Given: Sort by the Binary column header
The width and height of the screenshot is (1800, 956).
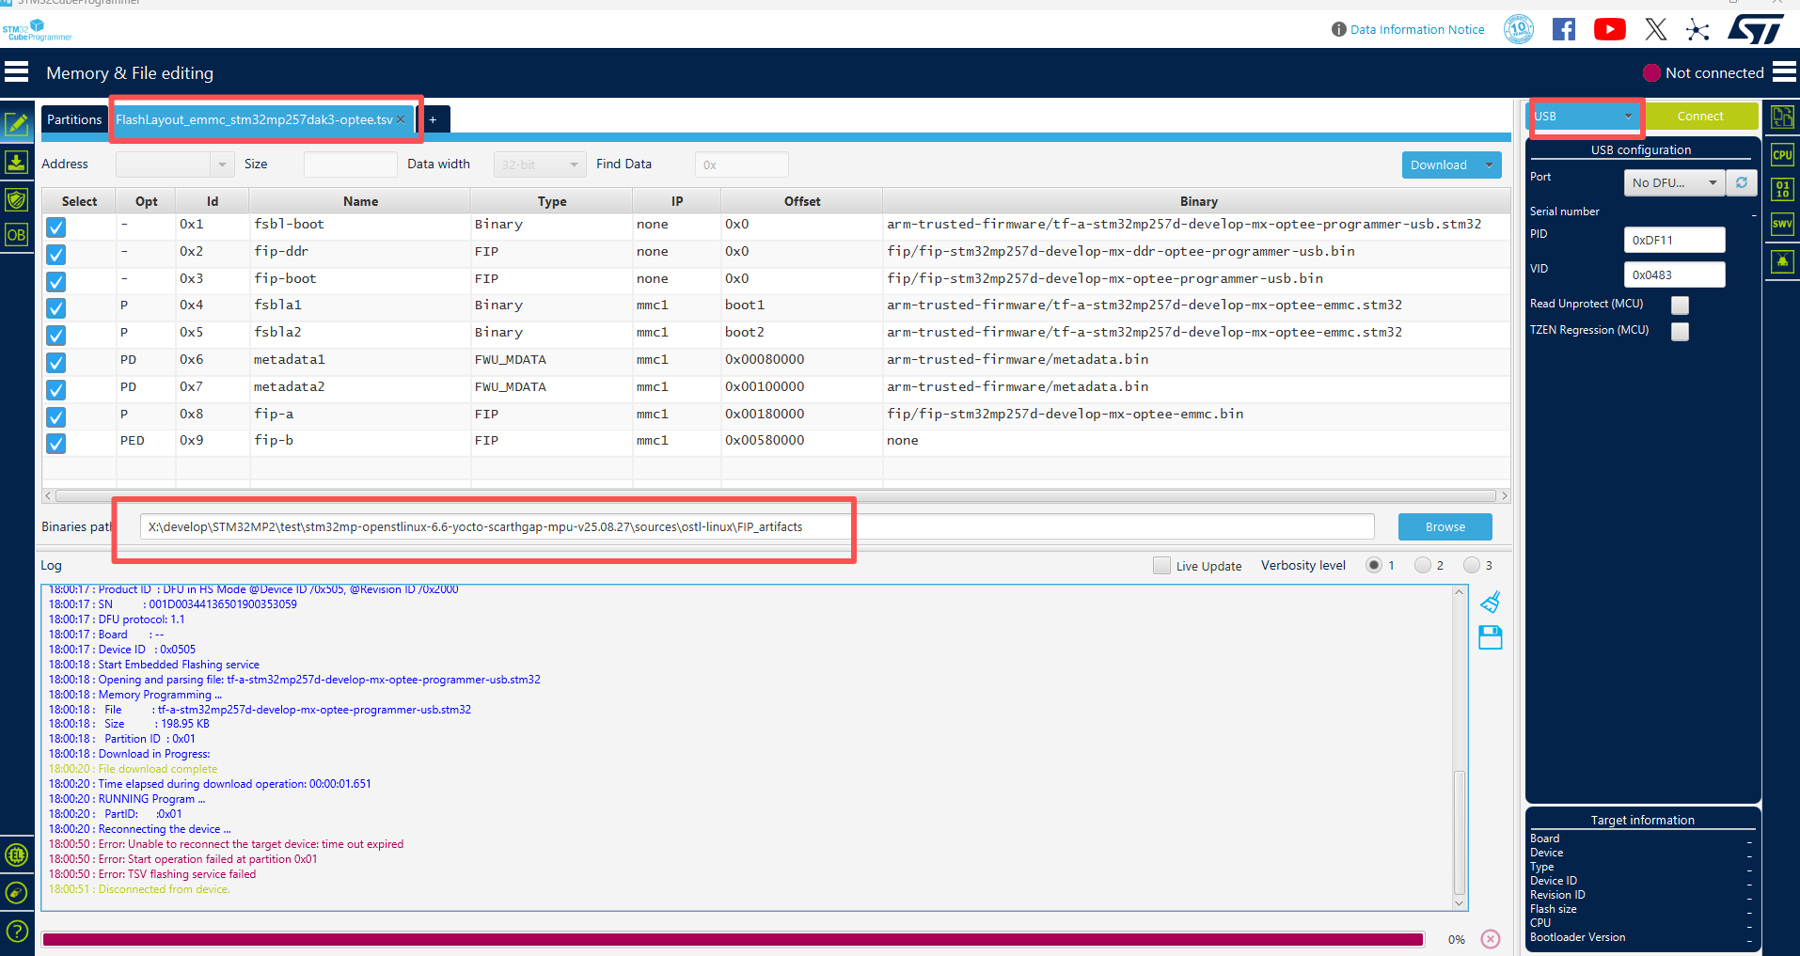Looking at the screenshot, I should (x=1198, y=201).
